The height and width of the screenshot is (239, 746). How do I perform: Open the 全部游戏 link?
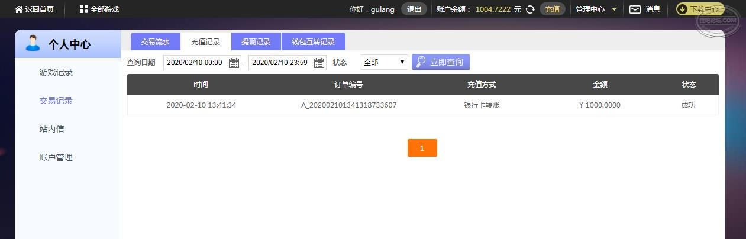pos(105,9)
